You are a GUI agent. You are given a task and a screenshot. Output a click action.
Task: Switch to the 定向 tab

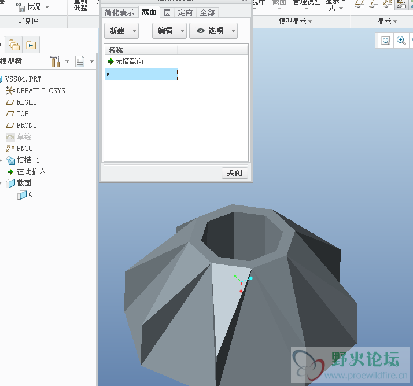[x=185, y=12]
